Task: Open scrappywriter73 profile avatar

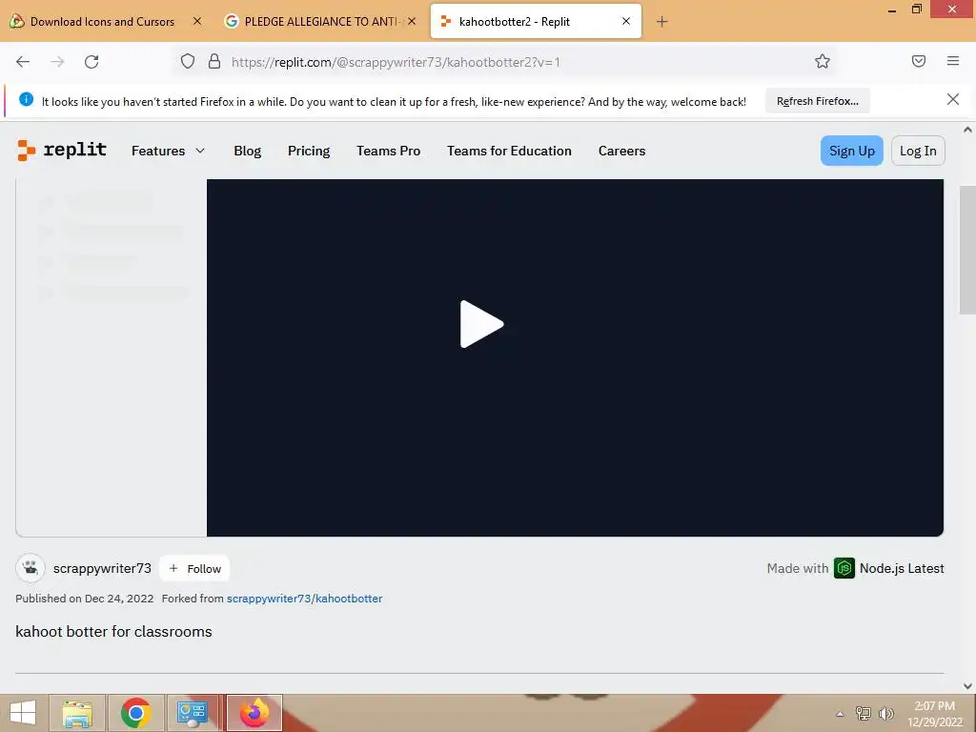Action: click(x=30, y=568)
